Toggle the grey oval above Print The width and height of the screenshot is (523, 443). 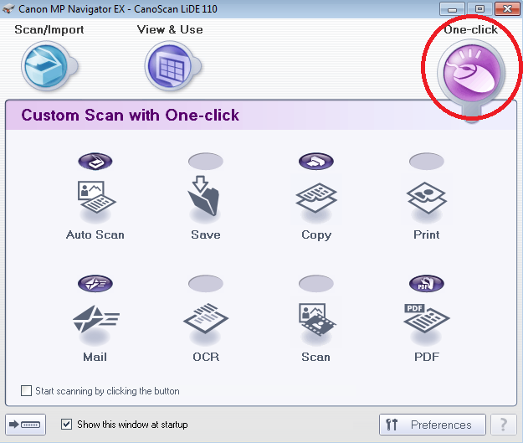(426, 162)
